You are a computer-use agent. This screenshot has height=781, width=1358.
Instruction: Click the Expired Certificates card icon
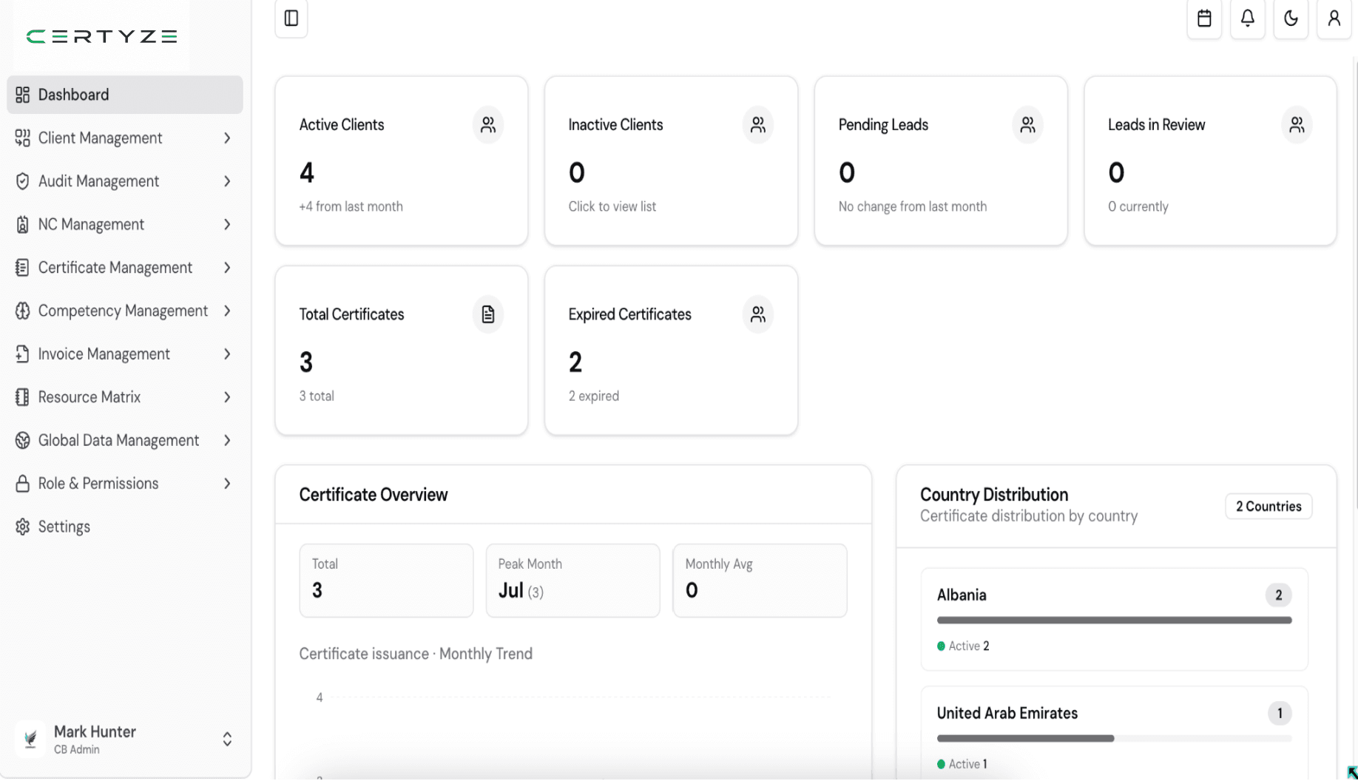pyautogui.click(x=757, y=314)
